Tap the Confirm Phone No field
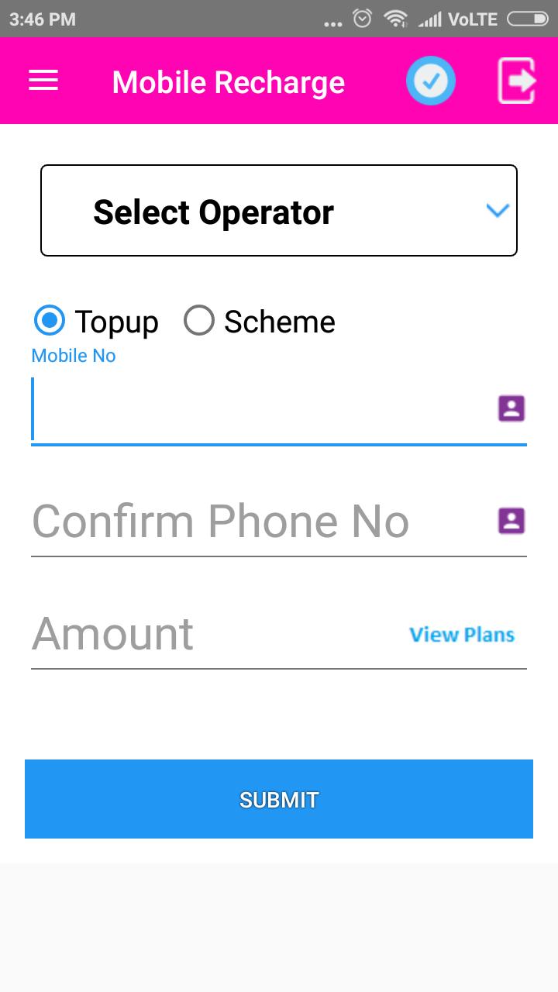 click(256, 521)
